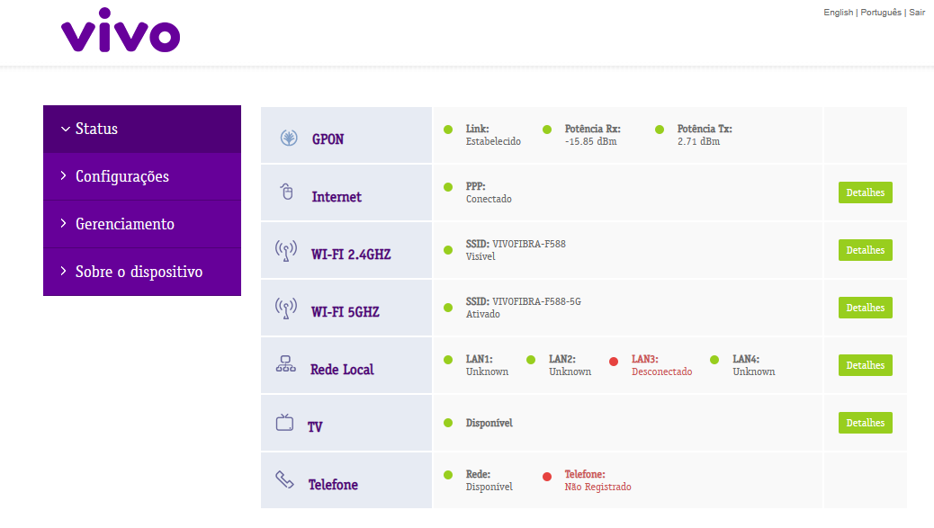
Task: Select the Internet row label
Action: click(337, 197)
